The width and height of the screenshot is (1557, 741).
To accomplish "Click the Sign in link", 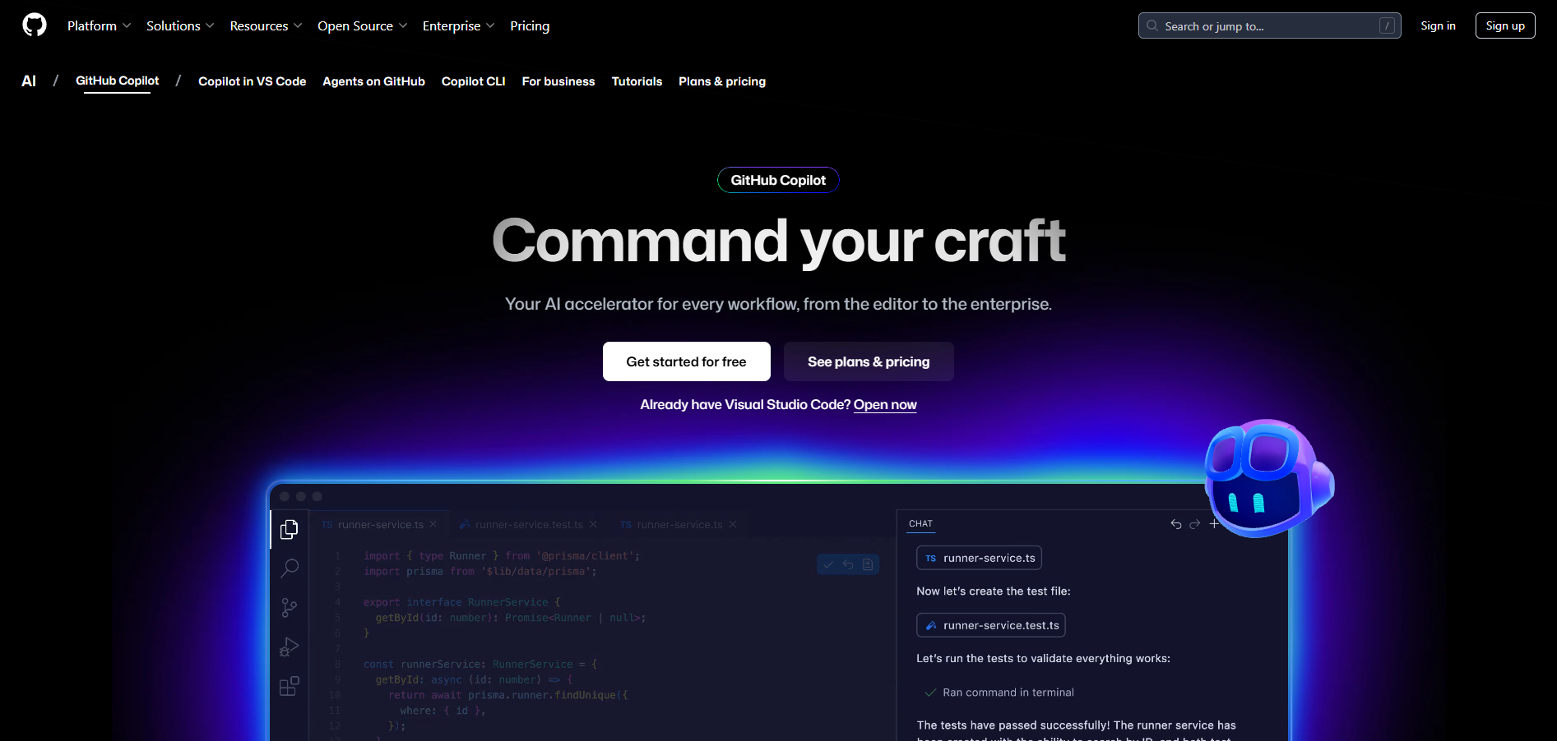I will (1438, 25).
